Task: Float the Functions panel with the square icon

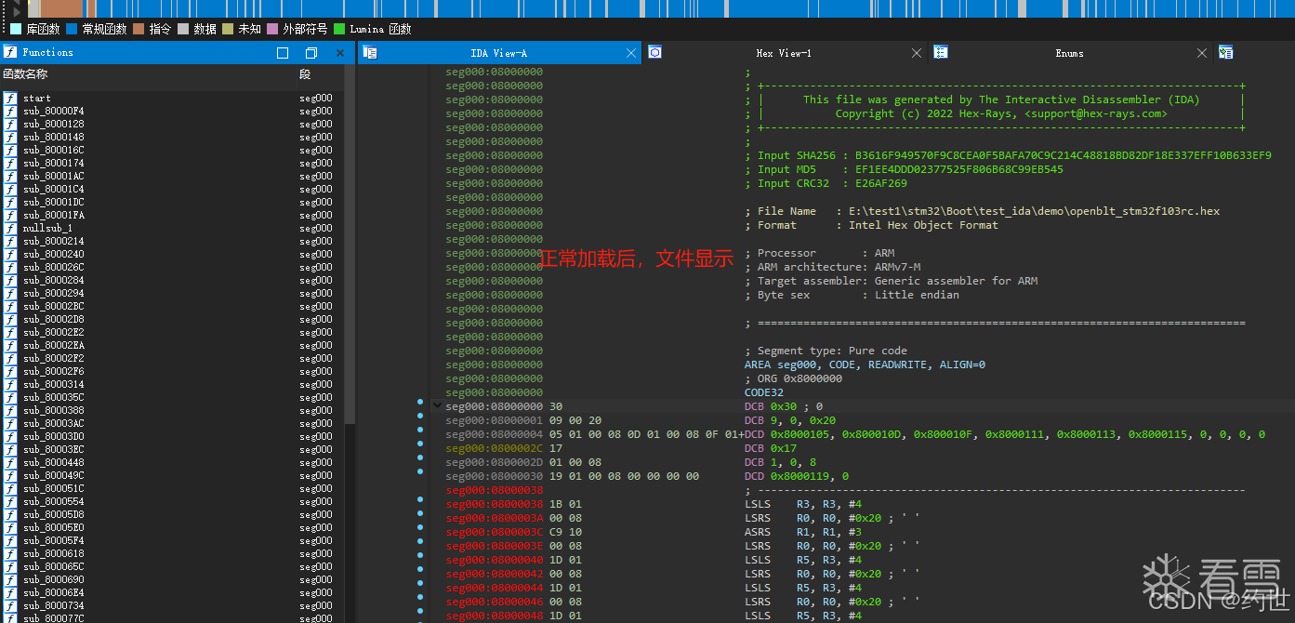Action: (283, 53)
